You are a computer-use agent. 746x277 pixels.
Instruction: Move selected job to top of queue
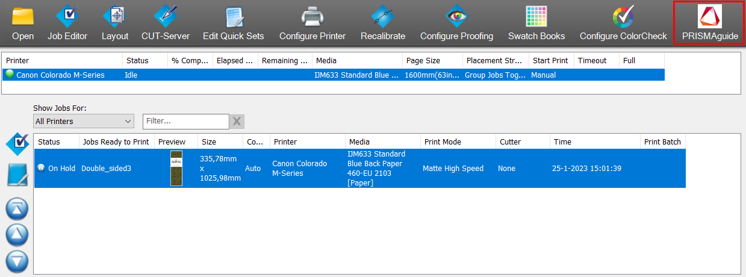coord(17,208)
